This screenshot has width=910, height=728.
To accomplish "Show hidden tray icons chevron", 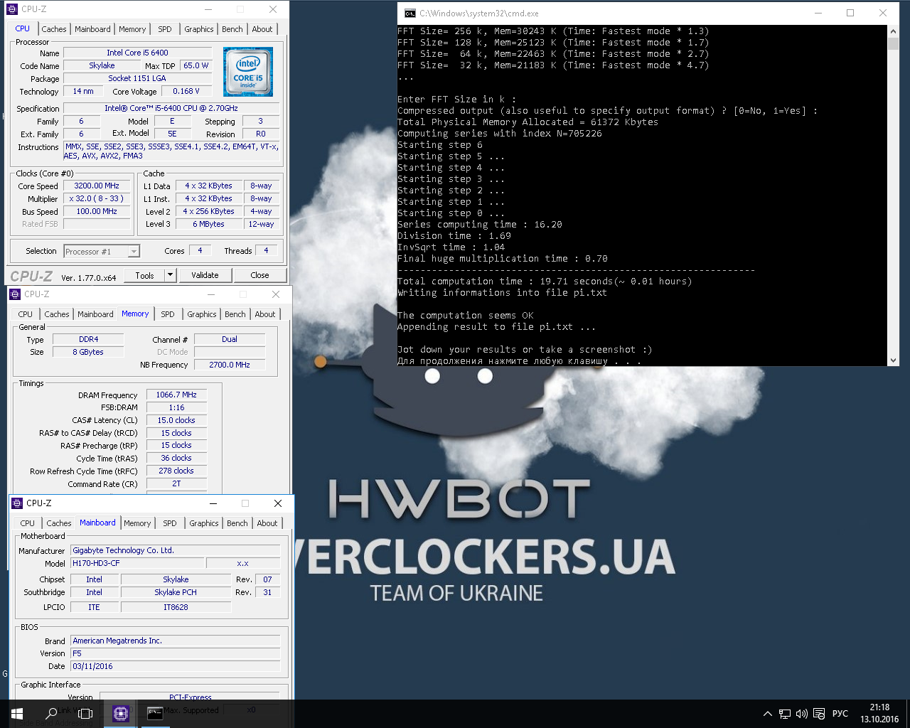I will click(767, 714).
